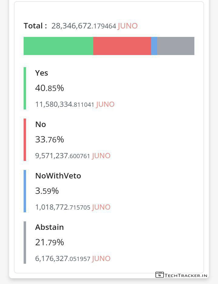Click the 1,018,772 JUNO veto amount

(73, 207)
